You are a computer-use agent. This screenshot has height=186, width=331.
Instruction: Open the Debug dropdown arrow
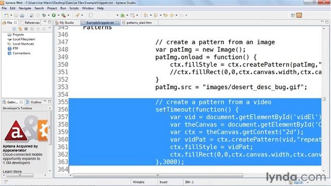click(x=49, y=15)
